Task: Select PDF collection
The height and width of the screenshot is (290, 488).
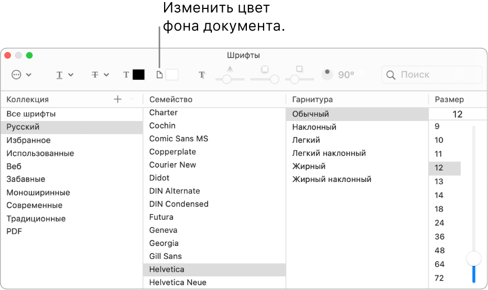Action: coord(72,231)
